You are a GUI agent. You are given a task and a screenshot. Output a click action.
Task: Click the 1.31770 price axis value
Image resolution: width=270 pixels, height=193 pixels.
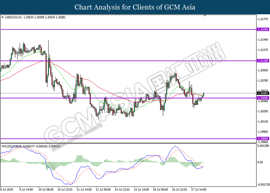pos(263,19)
